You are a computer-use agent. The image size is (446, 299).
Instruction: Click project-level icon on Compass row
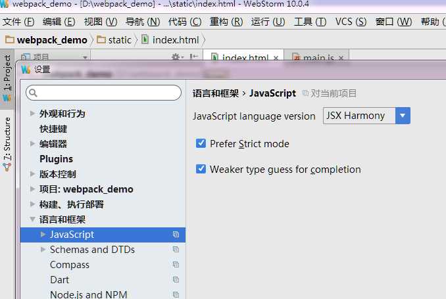pos(176,265)
